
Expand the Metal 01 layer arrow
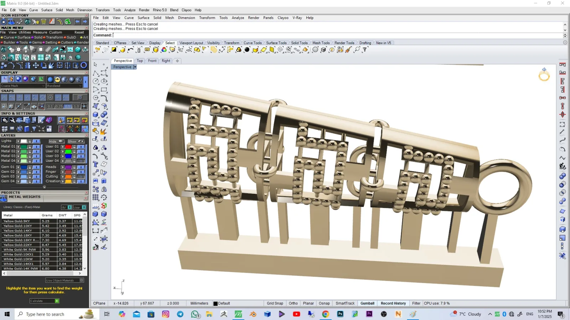(x=18, y=146)
